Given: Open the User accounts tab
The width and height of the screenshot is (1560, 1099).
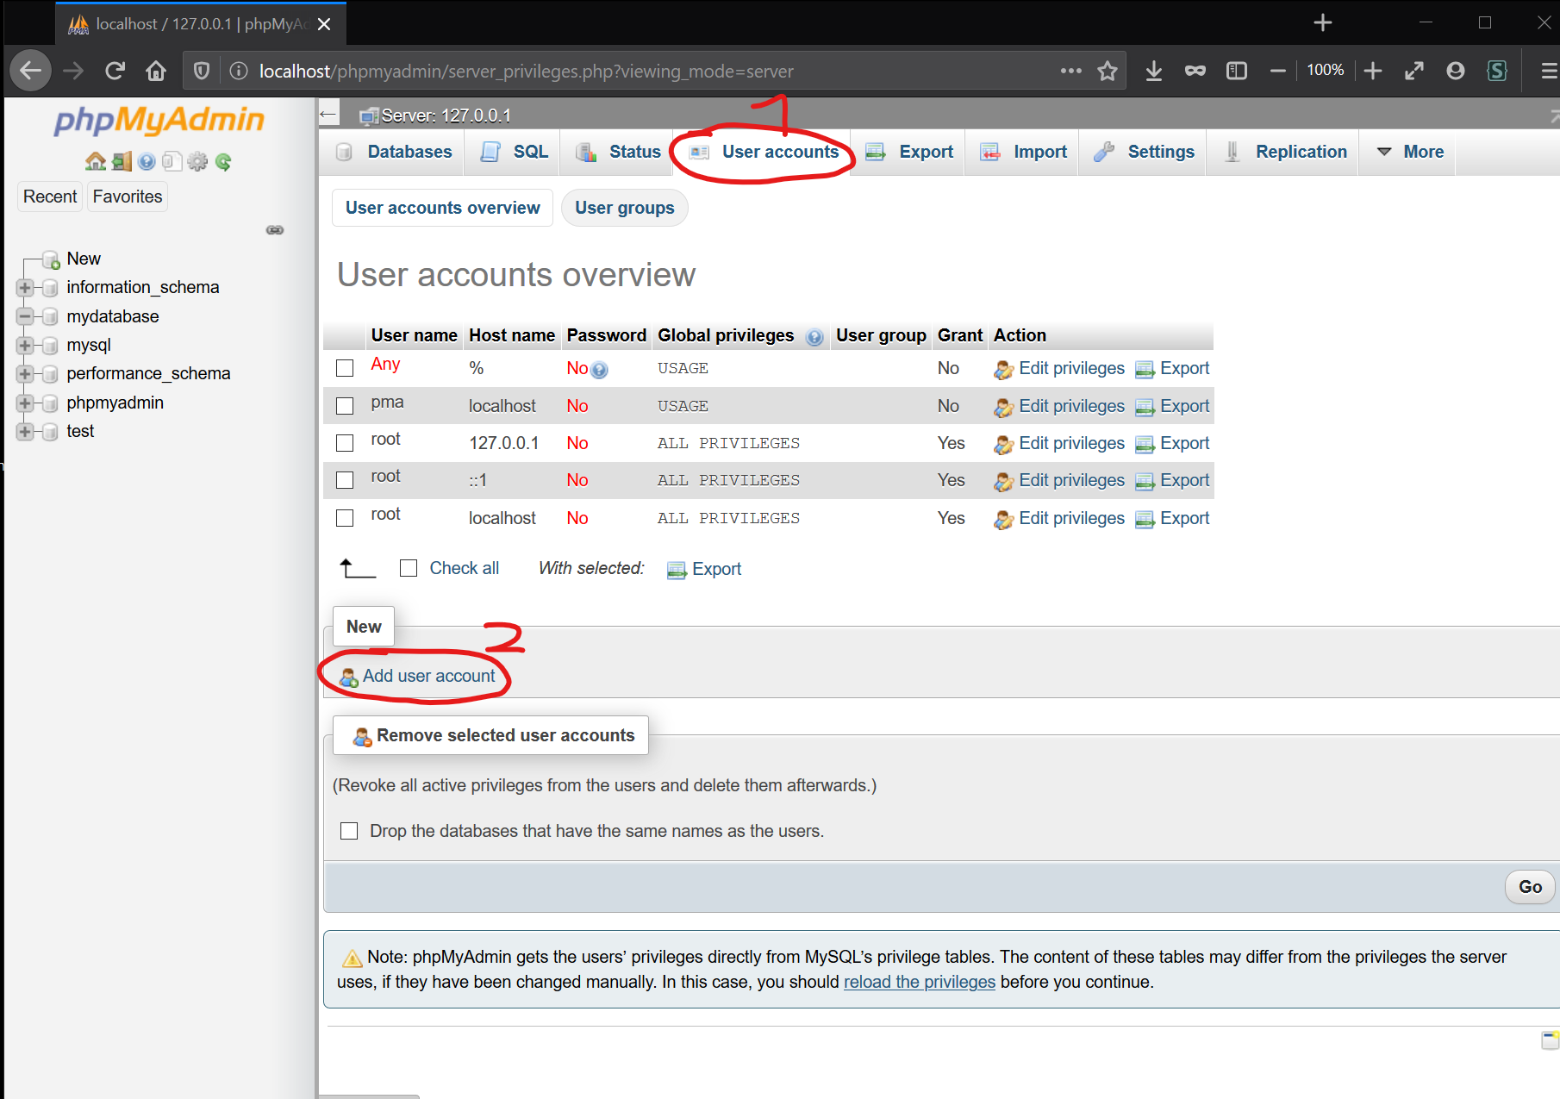Looking at the screenshot, I should [x=764, y=152].
